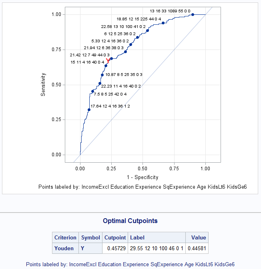Click the red Y Youden marker on the curve
The height and width of the screenshot is (269, 261).
click(108, 60)
